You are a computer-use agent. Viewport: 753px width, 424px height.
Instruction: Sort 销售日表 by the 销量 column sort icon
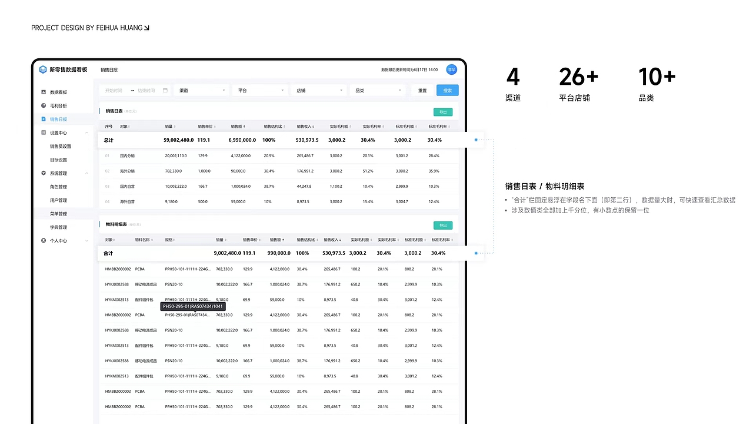[x=174, y=127]
